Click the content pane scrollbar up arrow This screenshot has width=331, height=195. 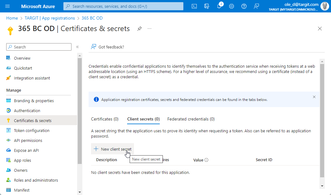(x=322, y=61)
